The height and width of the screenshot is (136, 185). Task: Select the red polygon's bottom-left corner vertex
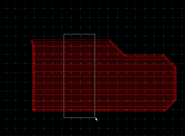33,110
